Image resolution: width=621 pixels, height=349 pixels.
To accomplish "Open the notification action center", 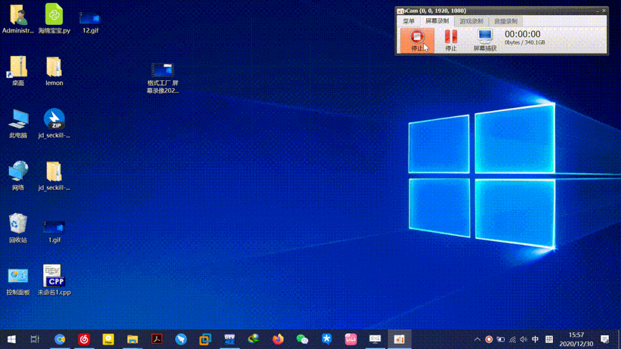I will click(x=605, y=339).
